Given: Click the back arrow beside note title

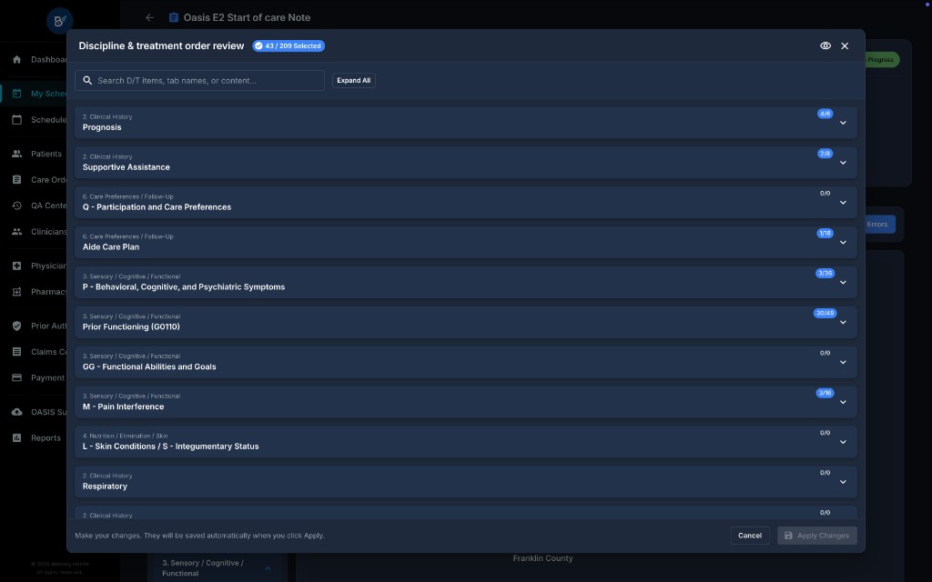Looking at the screenshot, I should coord(150,17).
